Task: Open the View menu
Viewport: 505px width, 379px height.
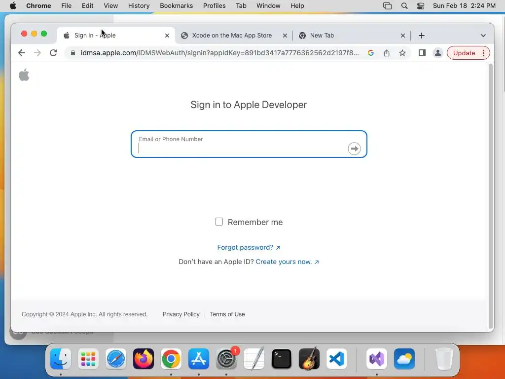Action: [x=111, y=6]
